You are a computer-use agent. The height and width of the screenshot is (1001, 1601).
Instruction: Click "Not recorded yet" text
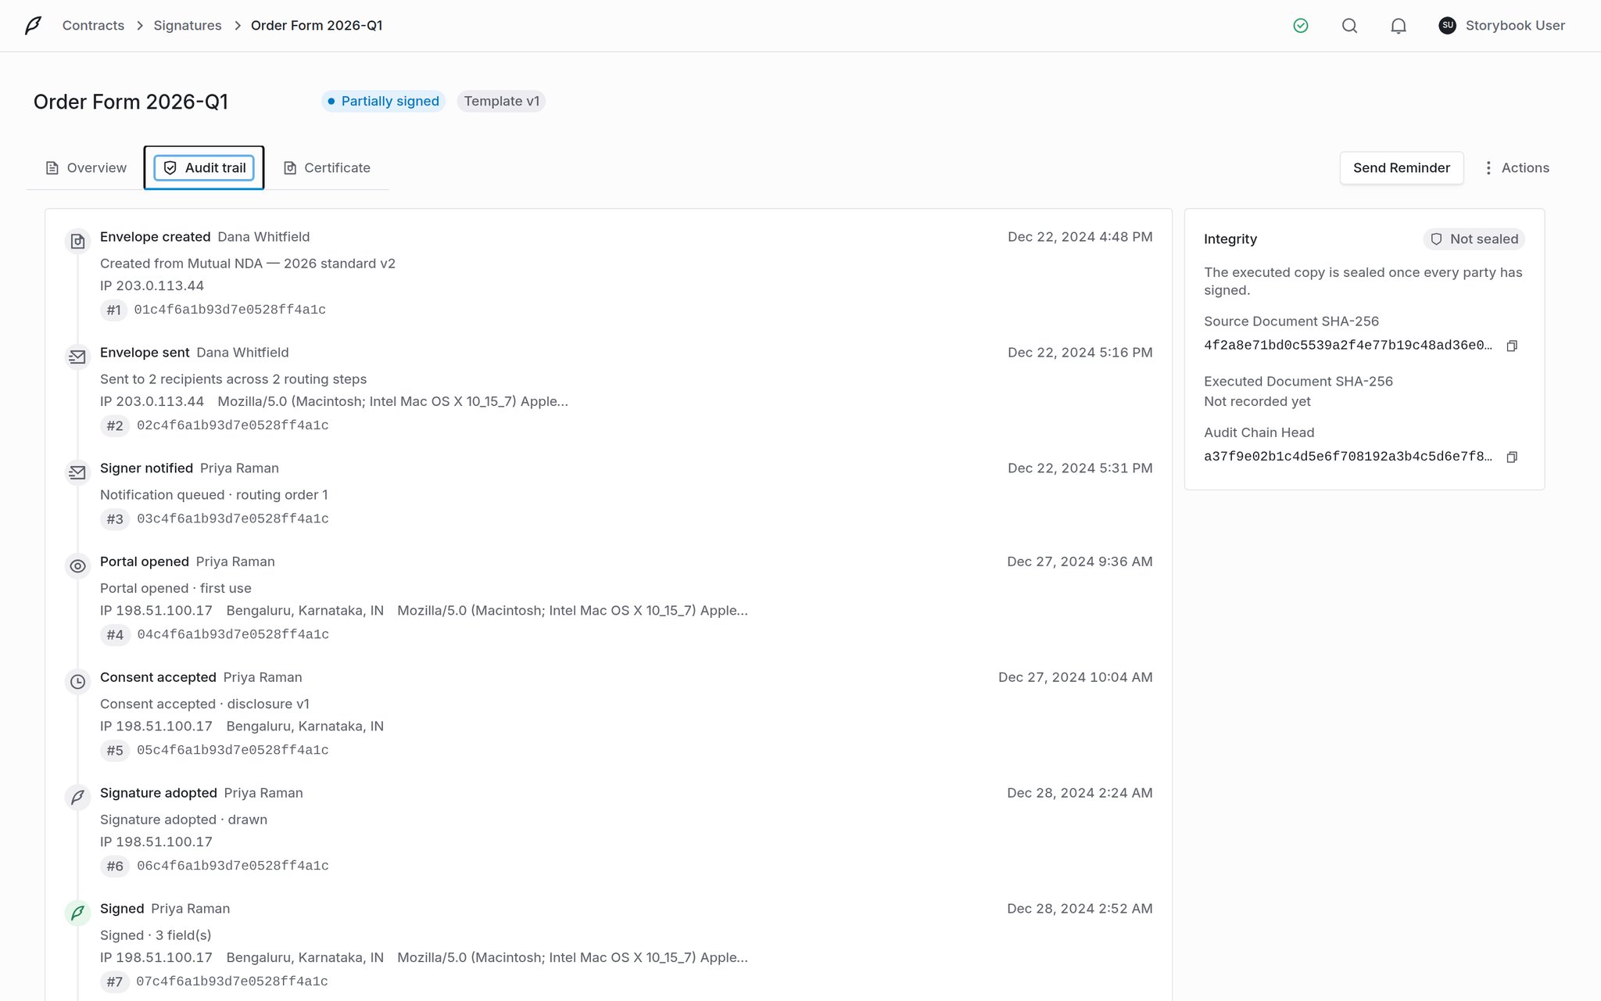[x=1257, y=402]
